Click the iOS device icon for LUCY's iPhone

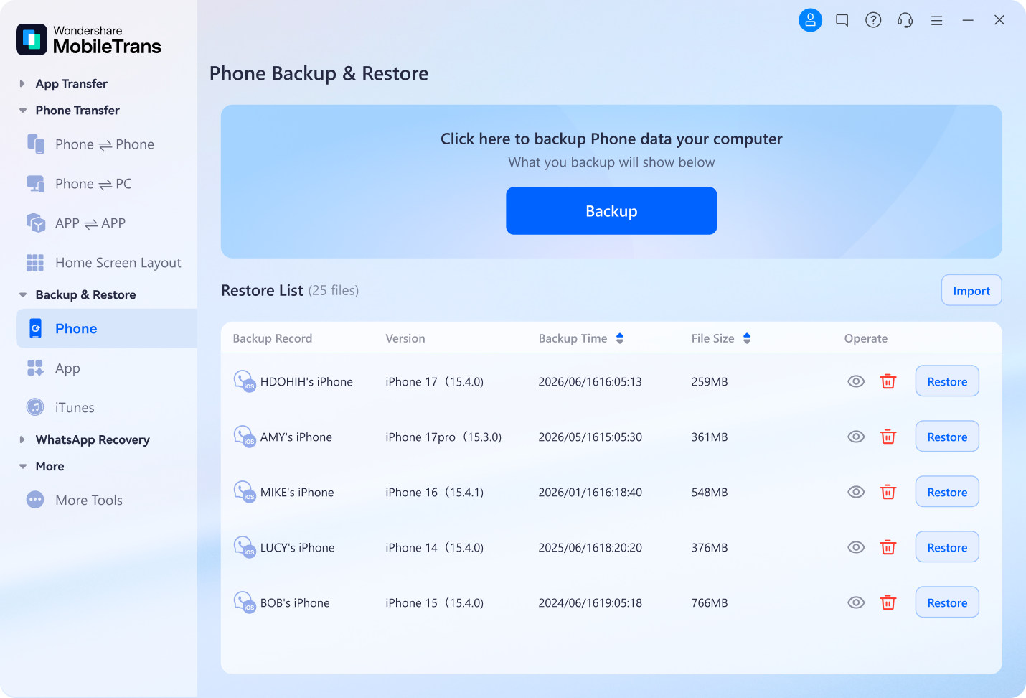245,546
